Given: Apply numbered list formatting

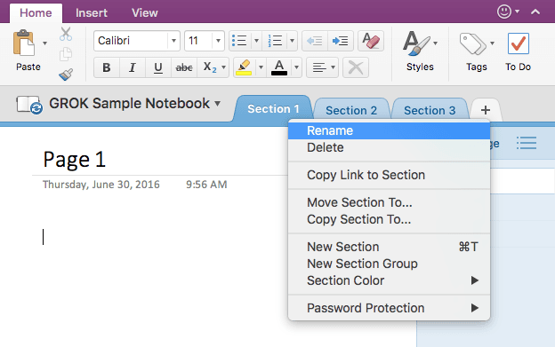Looking at the screenshot, I should click(x=275, y=41).
